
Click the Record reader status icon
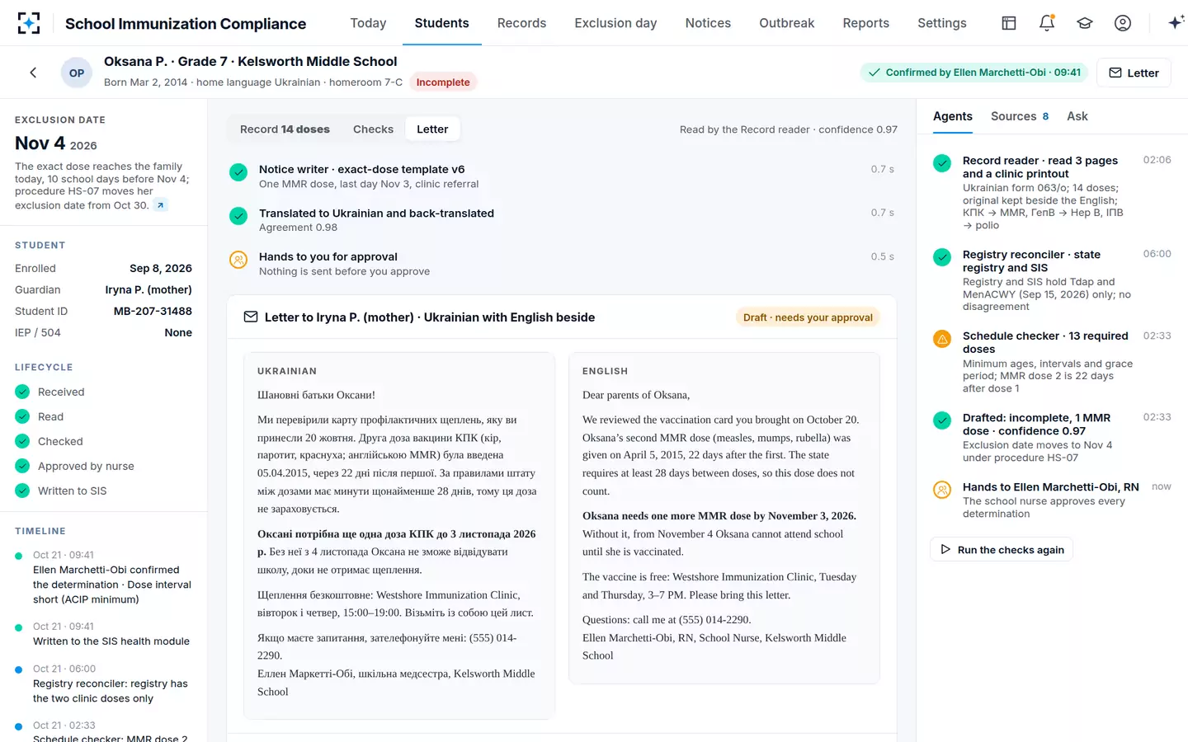[942, 163]
